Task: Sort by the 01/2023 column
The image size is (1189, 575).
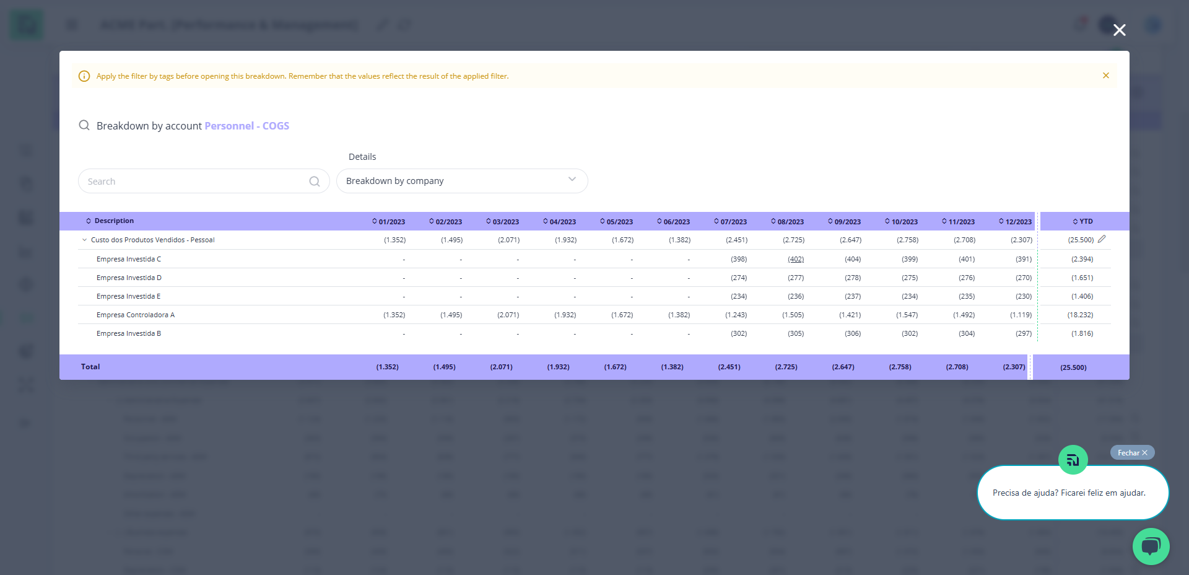Action: click(388, 221)
